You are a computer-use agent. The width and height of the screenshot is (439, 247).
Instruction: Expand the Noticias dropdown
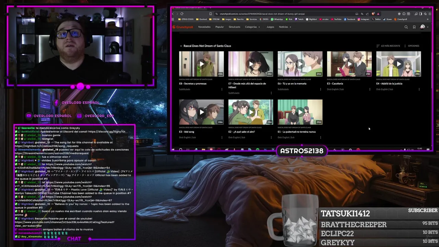point(285,27)
